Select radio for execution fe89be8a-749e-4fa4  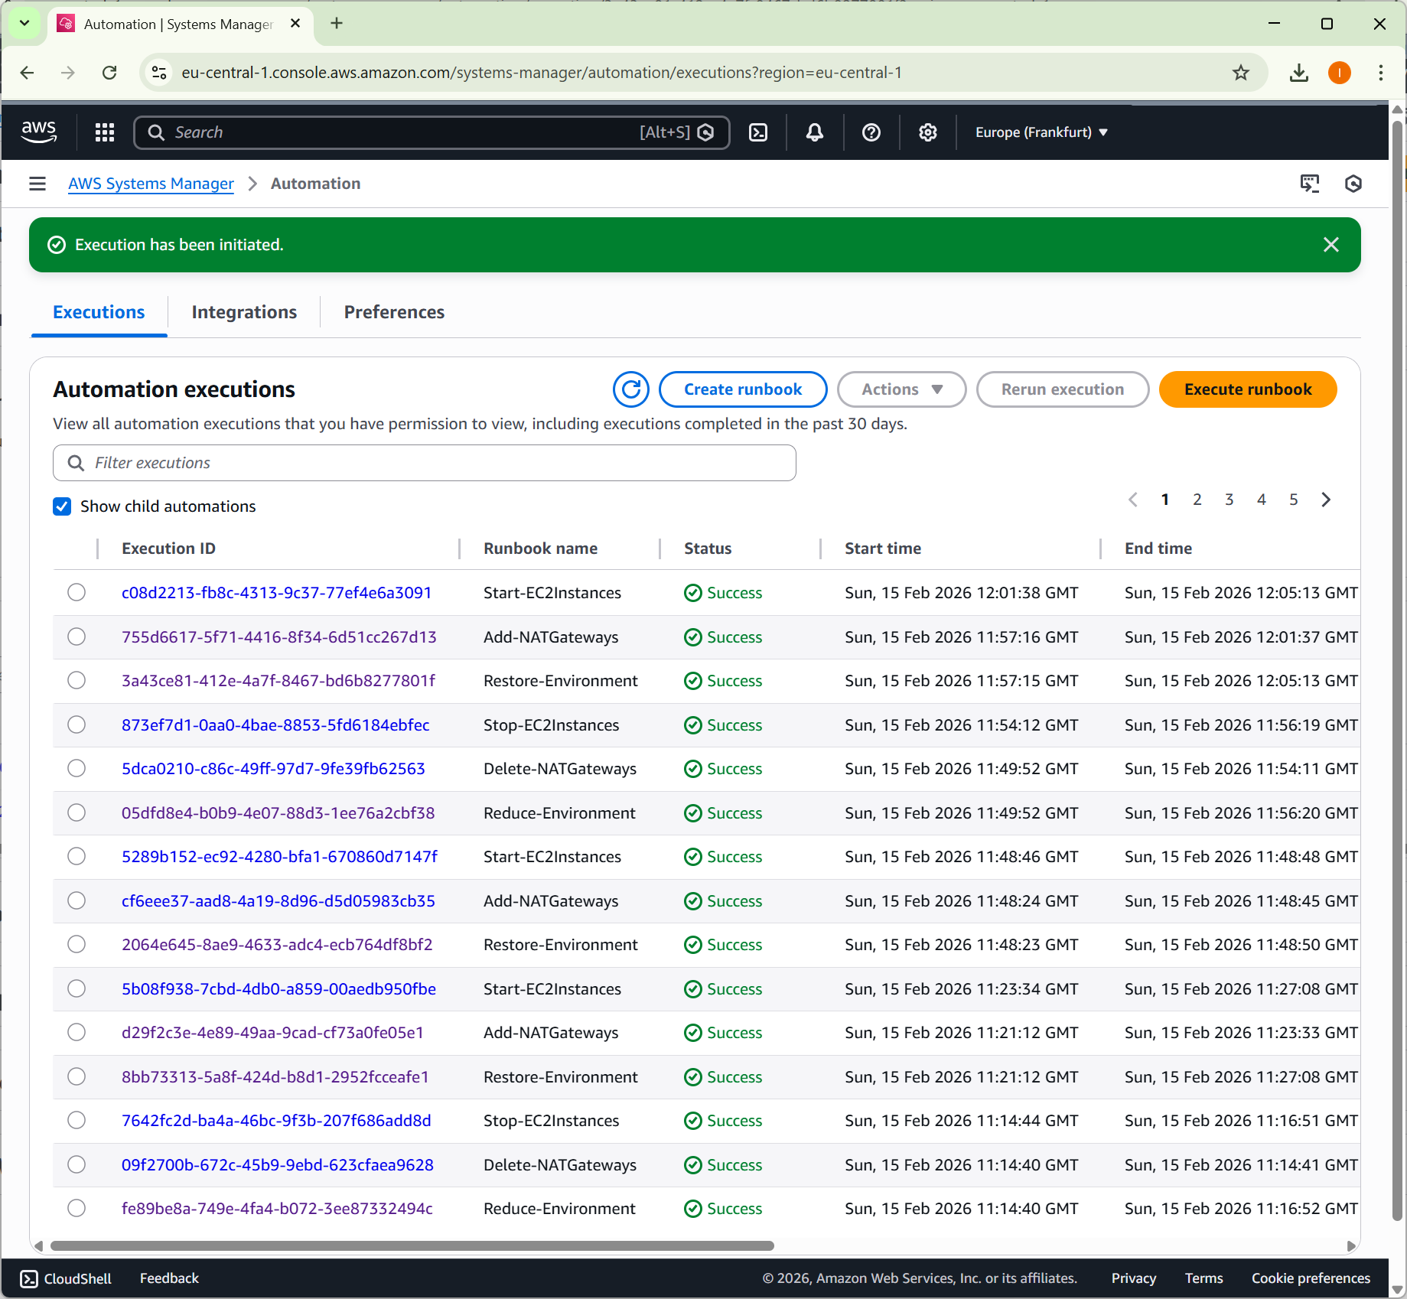tap(77, 1208)
